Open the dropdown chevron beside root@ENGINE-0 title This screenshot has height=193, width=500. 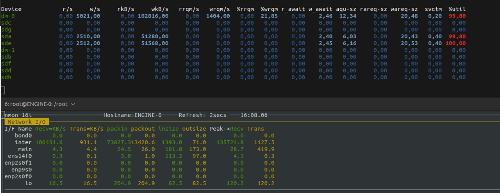[73, 104]
